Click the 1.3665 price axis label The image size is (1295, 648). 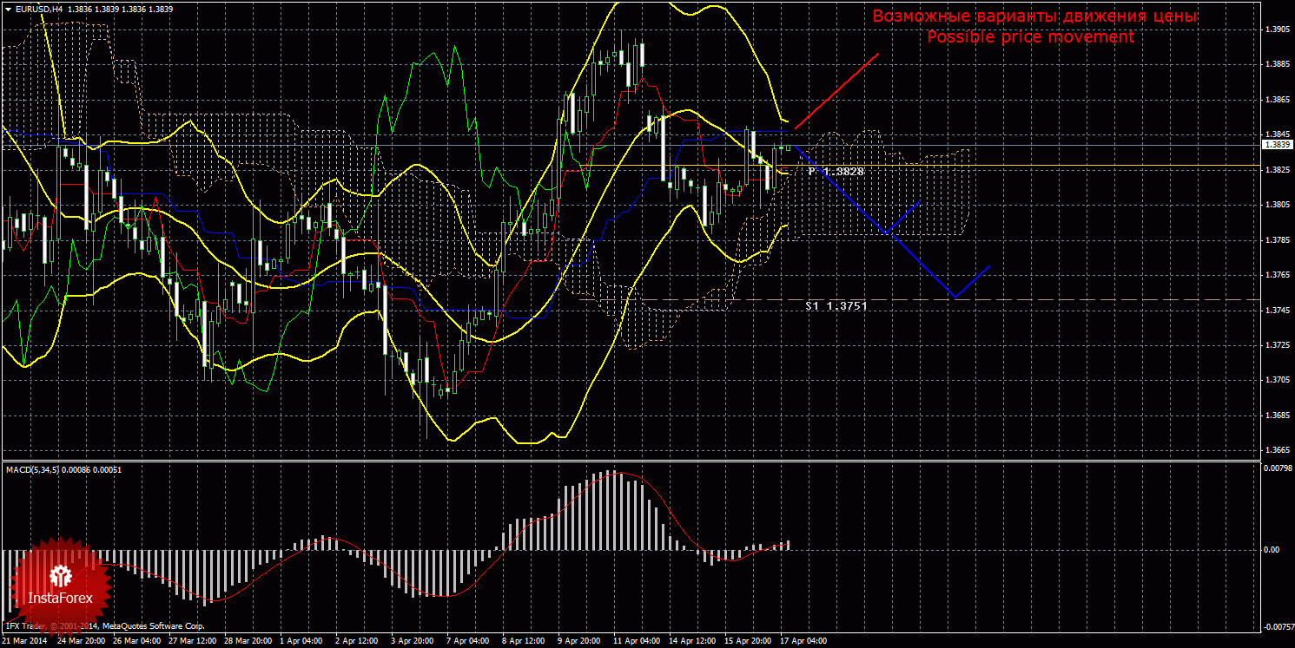coord(1277,450)
